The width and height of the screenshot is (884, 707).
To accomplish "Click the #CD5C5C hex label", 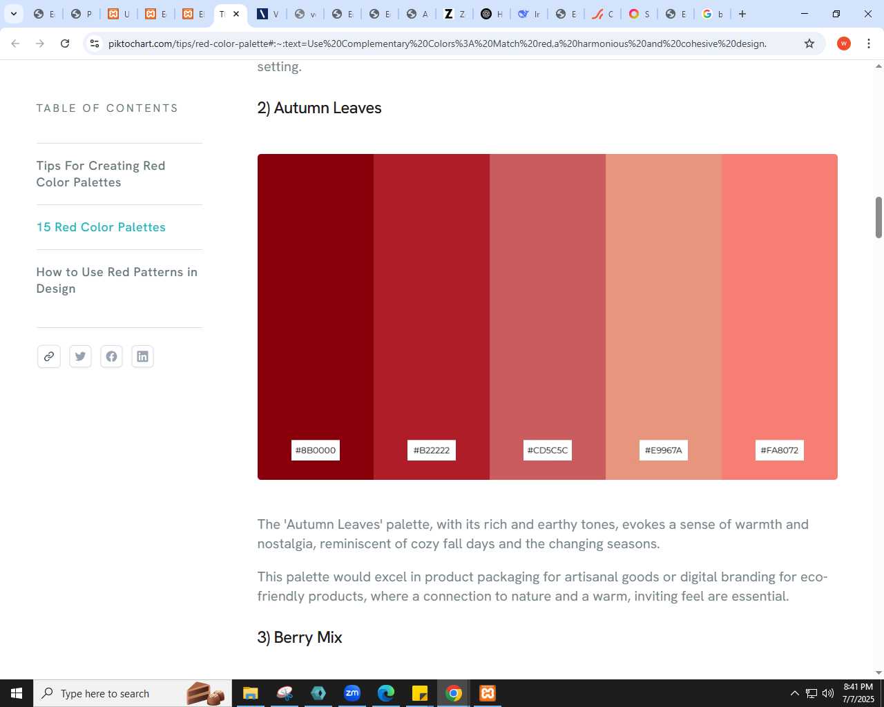I will (548, 450).
